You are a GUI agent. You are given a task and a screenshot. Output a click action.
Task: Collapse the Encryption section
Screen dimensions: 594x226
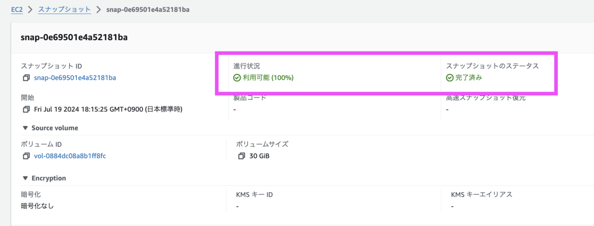coord(25,178)
